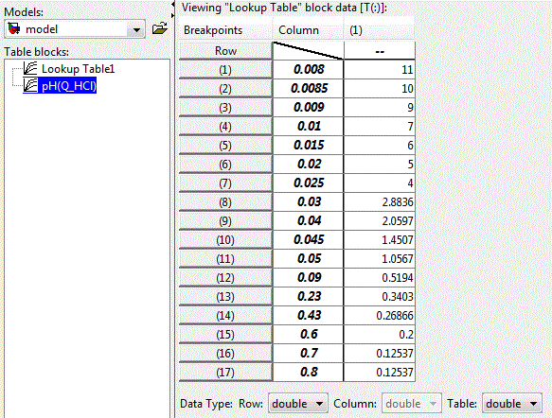The height and width of the screenshot is (418, 552).
Task: Select the breakpoint cell 0.0085
Action: point(309,88)
